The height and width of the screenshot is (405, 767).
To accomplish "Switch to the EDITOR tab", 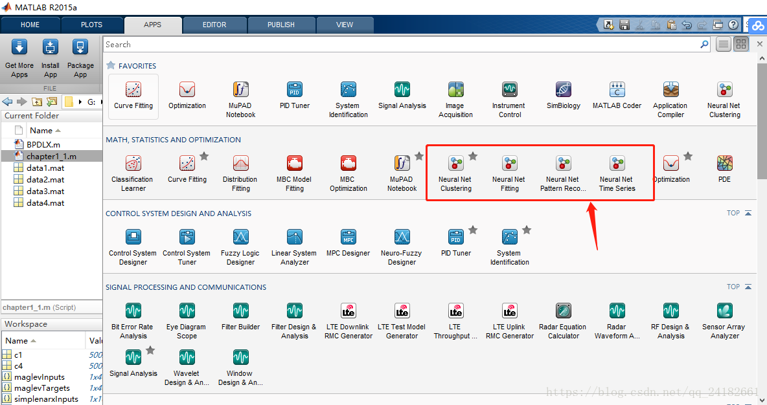I will 214,25.
